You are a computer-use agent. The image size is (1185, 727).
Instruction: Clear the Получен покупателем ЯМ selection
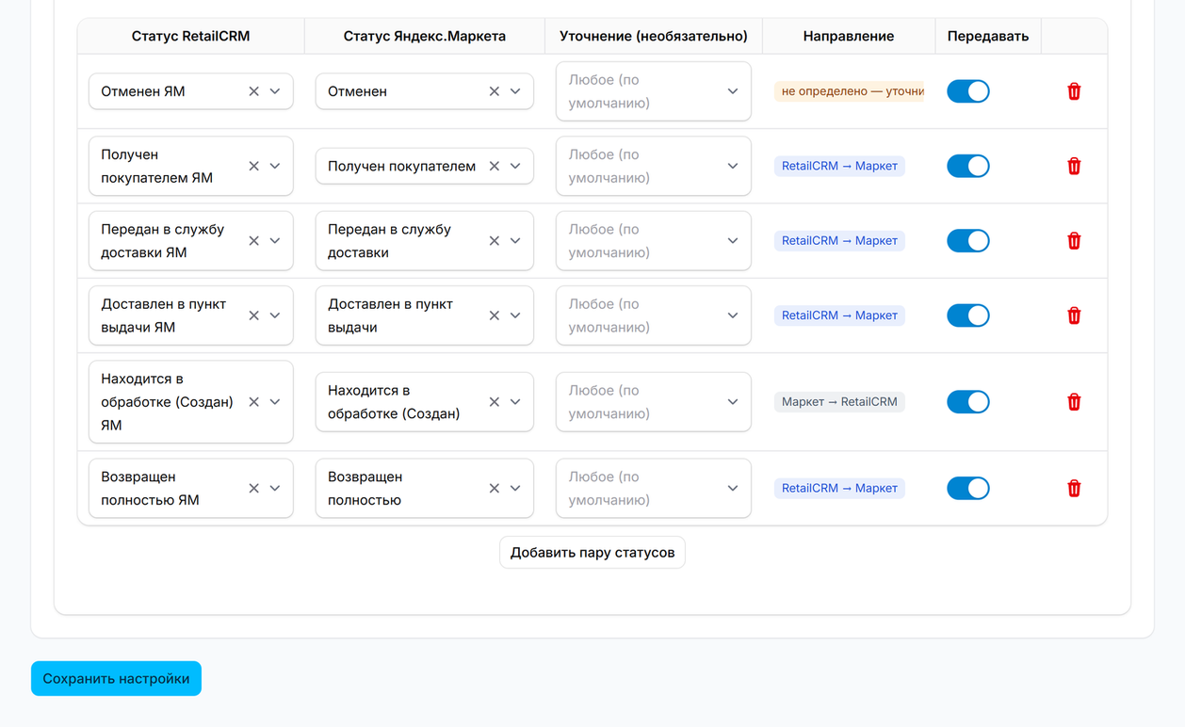tap(253, 166)
